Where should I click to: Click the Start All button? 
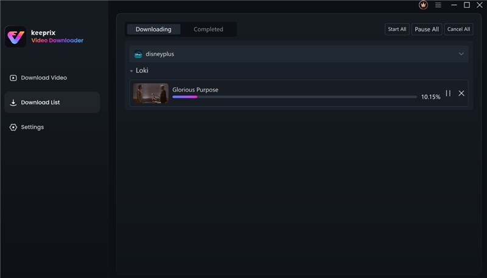pyautogui.click(x=397, y=29)
